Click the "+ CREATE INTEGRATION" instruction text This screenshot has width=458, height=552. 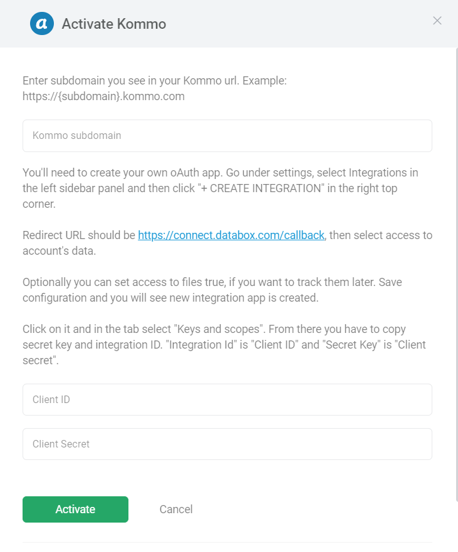pos(261,188)
